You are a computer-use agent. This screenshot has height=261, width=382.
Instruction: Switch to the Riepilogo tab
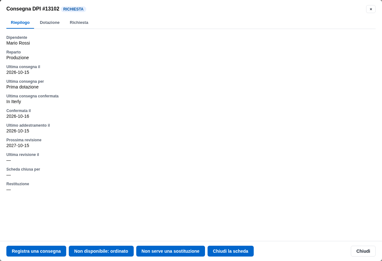pos(20,23)
